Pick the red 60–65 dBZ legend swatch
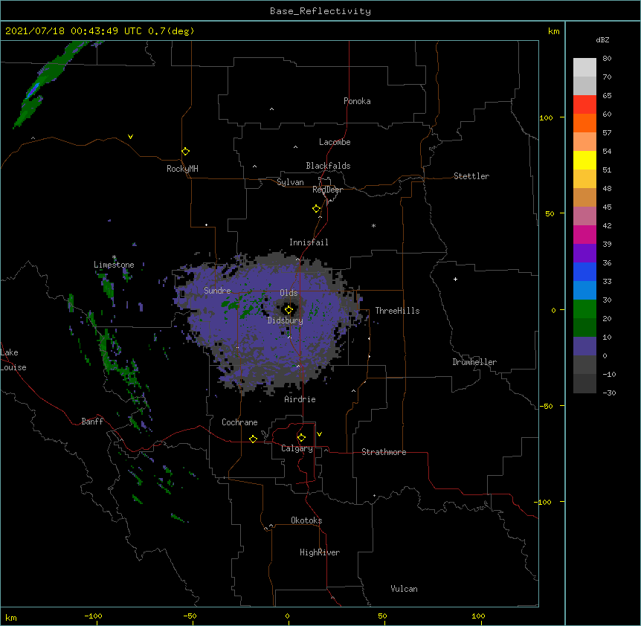 [584, 104]
